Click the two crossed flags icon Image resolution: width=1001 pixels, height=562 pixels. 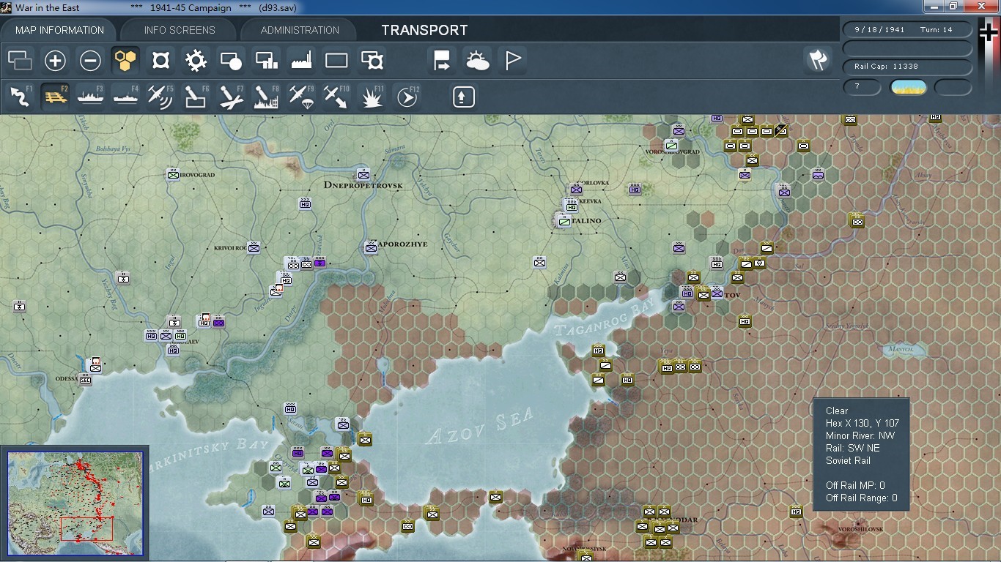[x=817, y=61]
